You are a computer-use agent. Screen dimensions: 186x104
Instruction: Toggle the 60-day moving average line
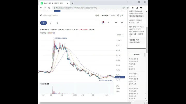coord(51,33)
